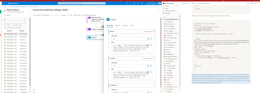The width and height of the screenshot is (260, 93).
Task: Open Inbox in Notion sidebar
Action: tap(167, 8)
